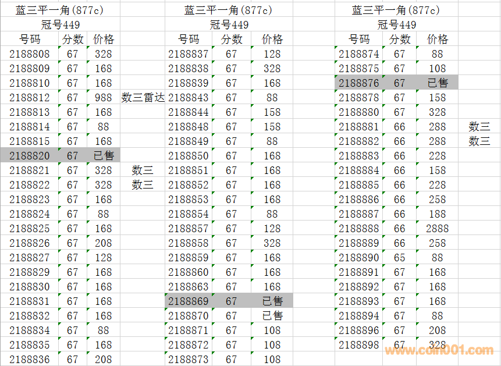Select the price cell showing 2888
The height and width of the screenshot is (366, 501).
pos(437,229)
